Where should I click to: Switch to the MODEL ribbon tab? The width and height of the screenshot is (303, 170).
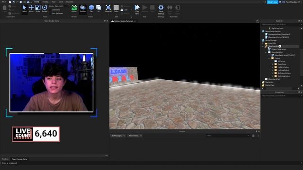(x=45, y=2)
